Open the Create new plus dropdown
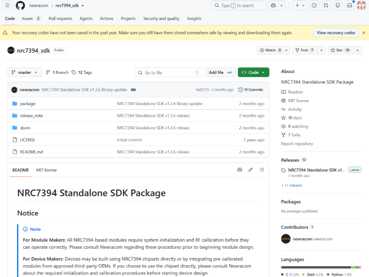 [300, 5]
